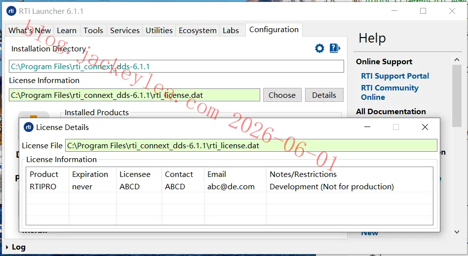Open settings with the blue gear icon
468x256 pixels.
[319, 48]
